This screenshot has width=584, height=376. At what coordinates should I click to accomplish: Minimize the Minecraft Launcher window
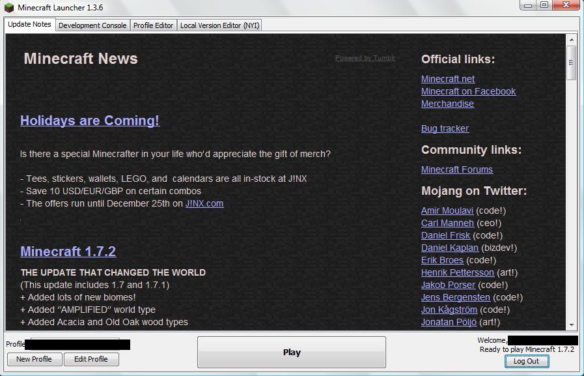point(528,5)
